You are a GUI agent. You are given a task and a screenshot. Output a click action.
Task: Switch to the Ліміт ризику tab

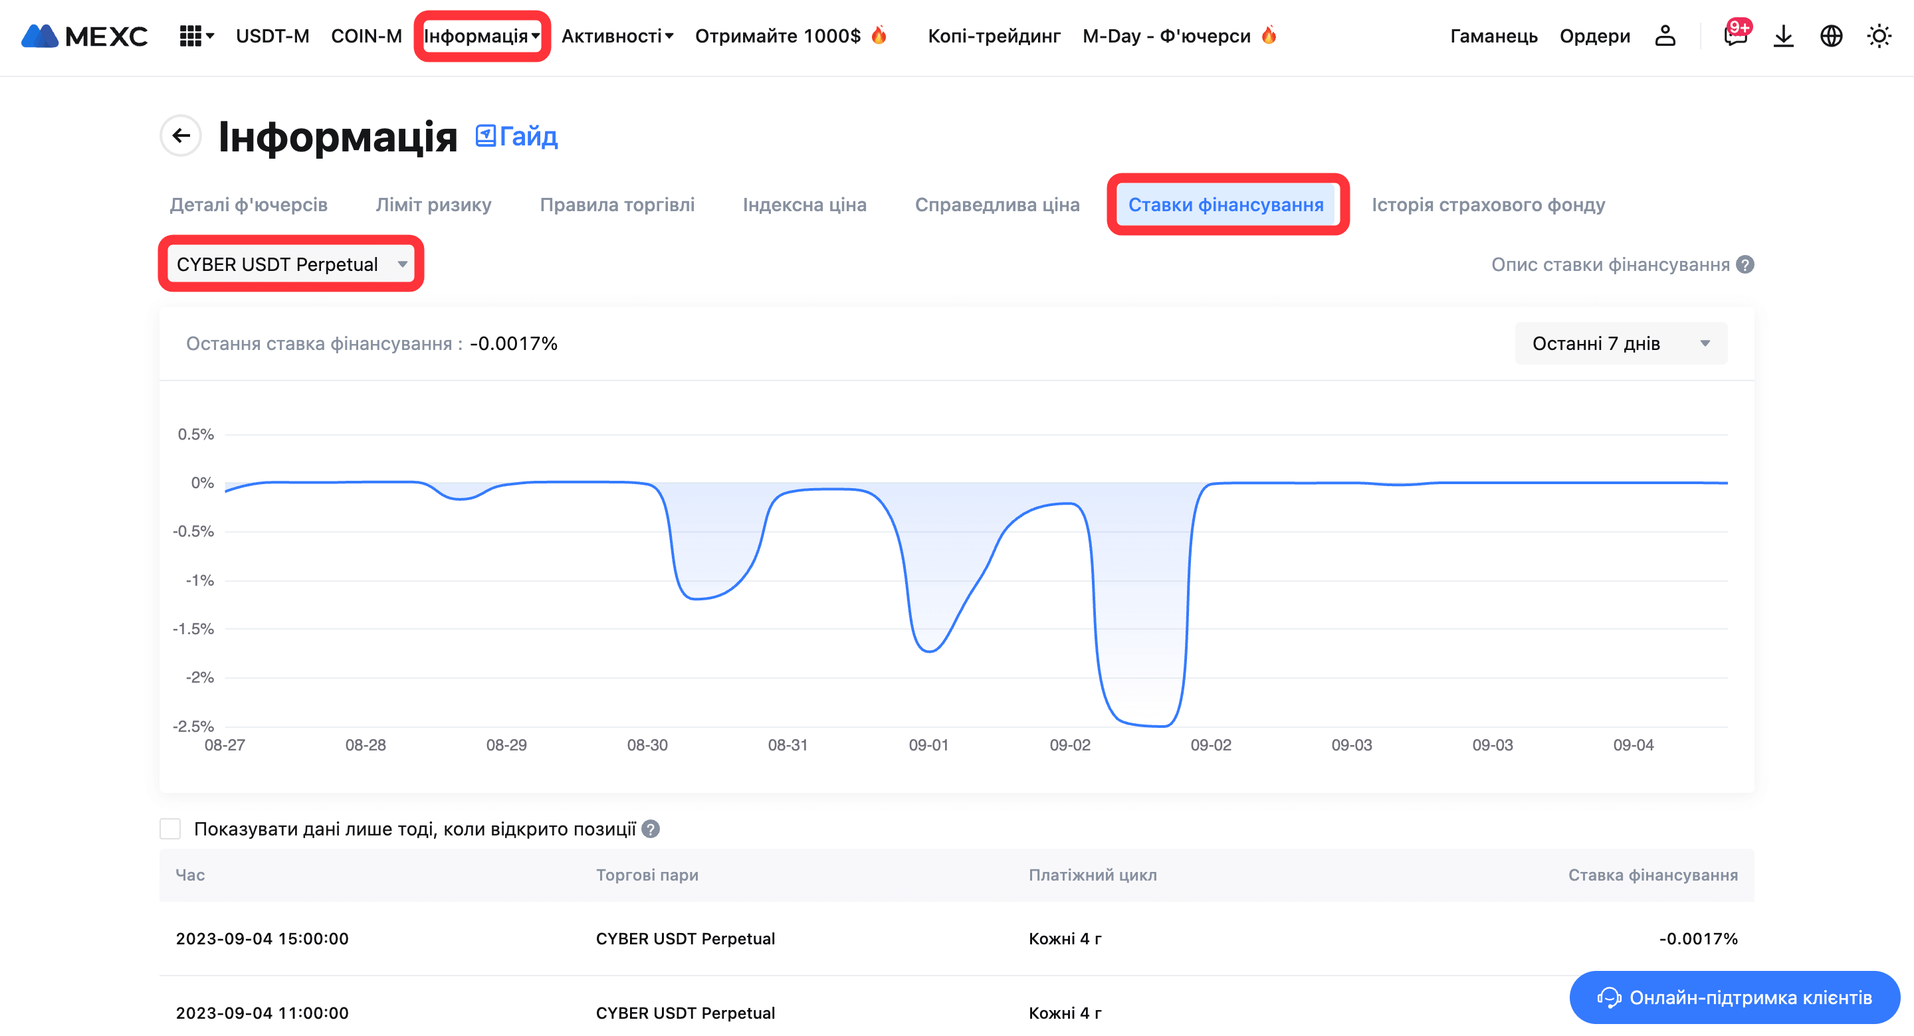[433, 205]
